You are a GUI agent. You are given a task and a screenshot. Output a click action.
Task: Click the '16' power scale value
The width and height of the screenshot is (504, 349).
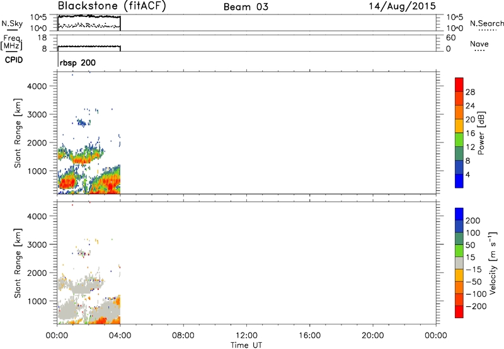point(470,134)
